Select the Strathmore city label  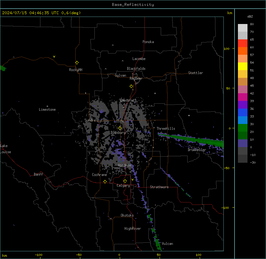coord(159,187)
